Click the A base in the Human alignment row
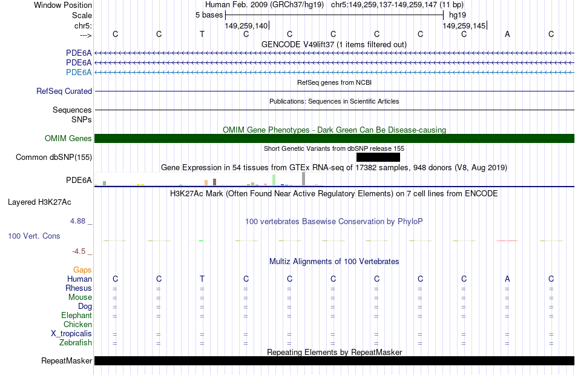The width and height of the screenshot is (575, 375). (507, 279)
